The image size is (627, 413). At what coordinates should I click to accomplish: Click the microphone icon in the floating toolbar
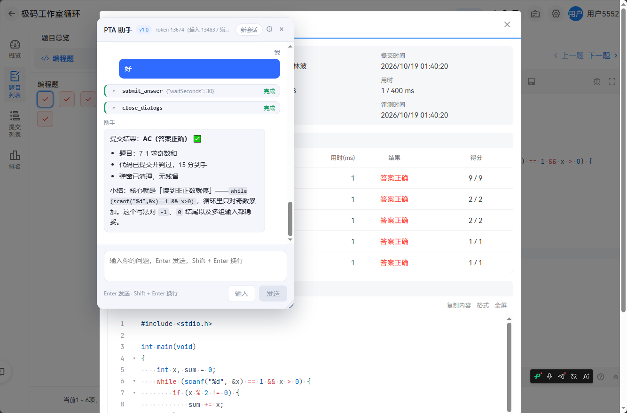(549, 376)
